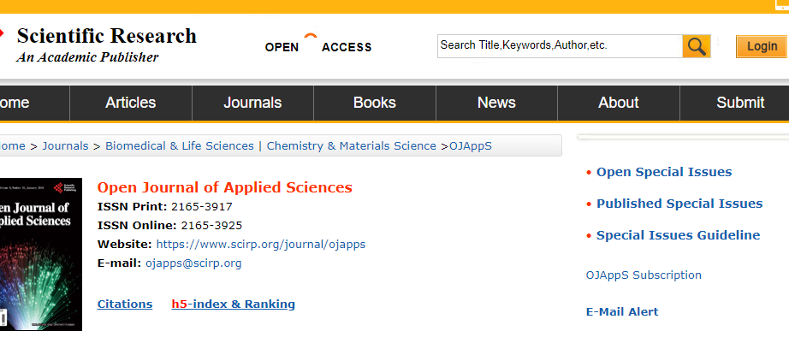Image resolution: width=789 pixels, height=343 pixels.
Task: Focus the Search Title, Keywords, Author field
Action: (560, 46)
